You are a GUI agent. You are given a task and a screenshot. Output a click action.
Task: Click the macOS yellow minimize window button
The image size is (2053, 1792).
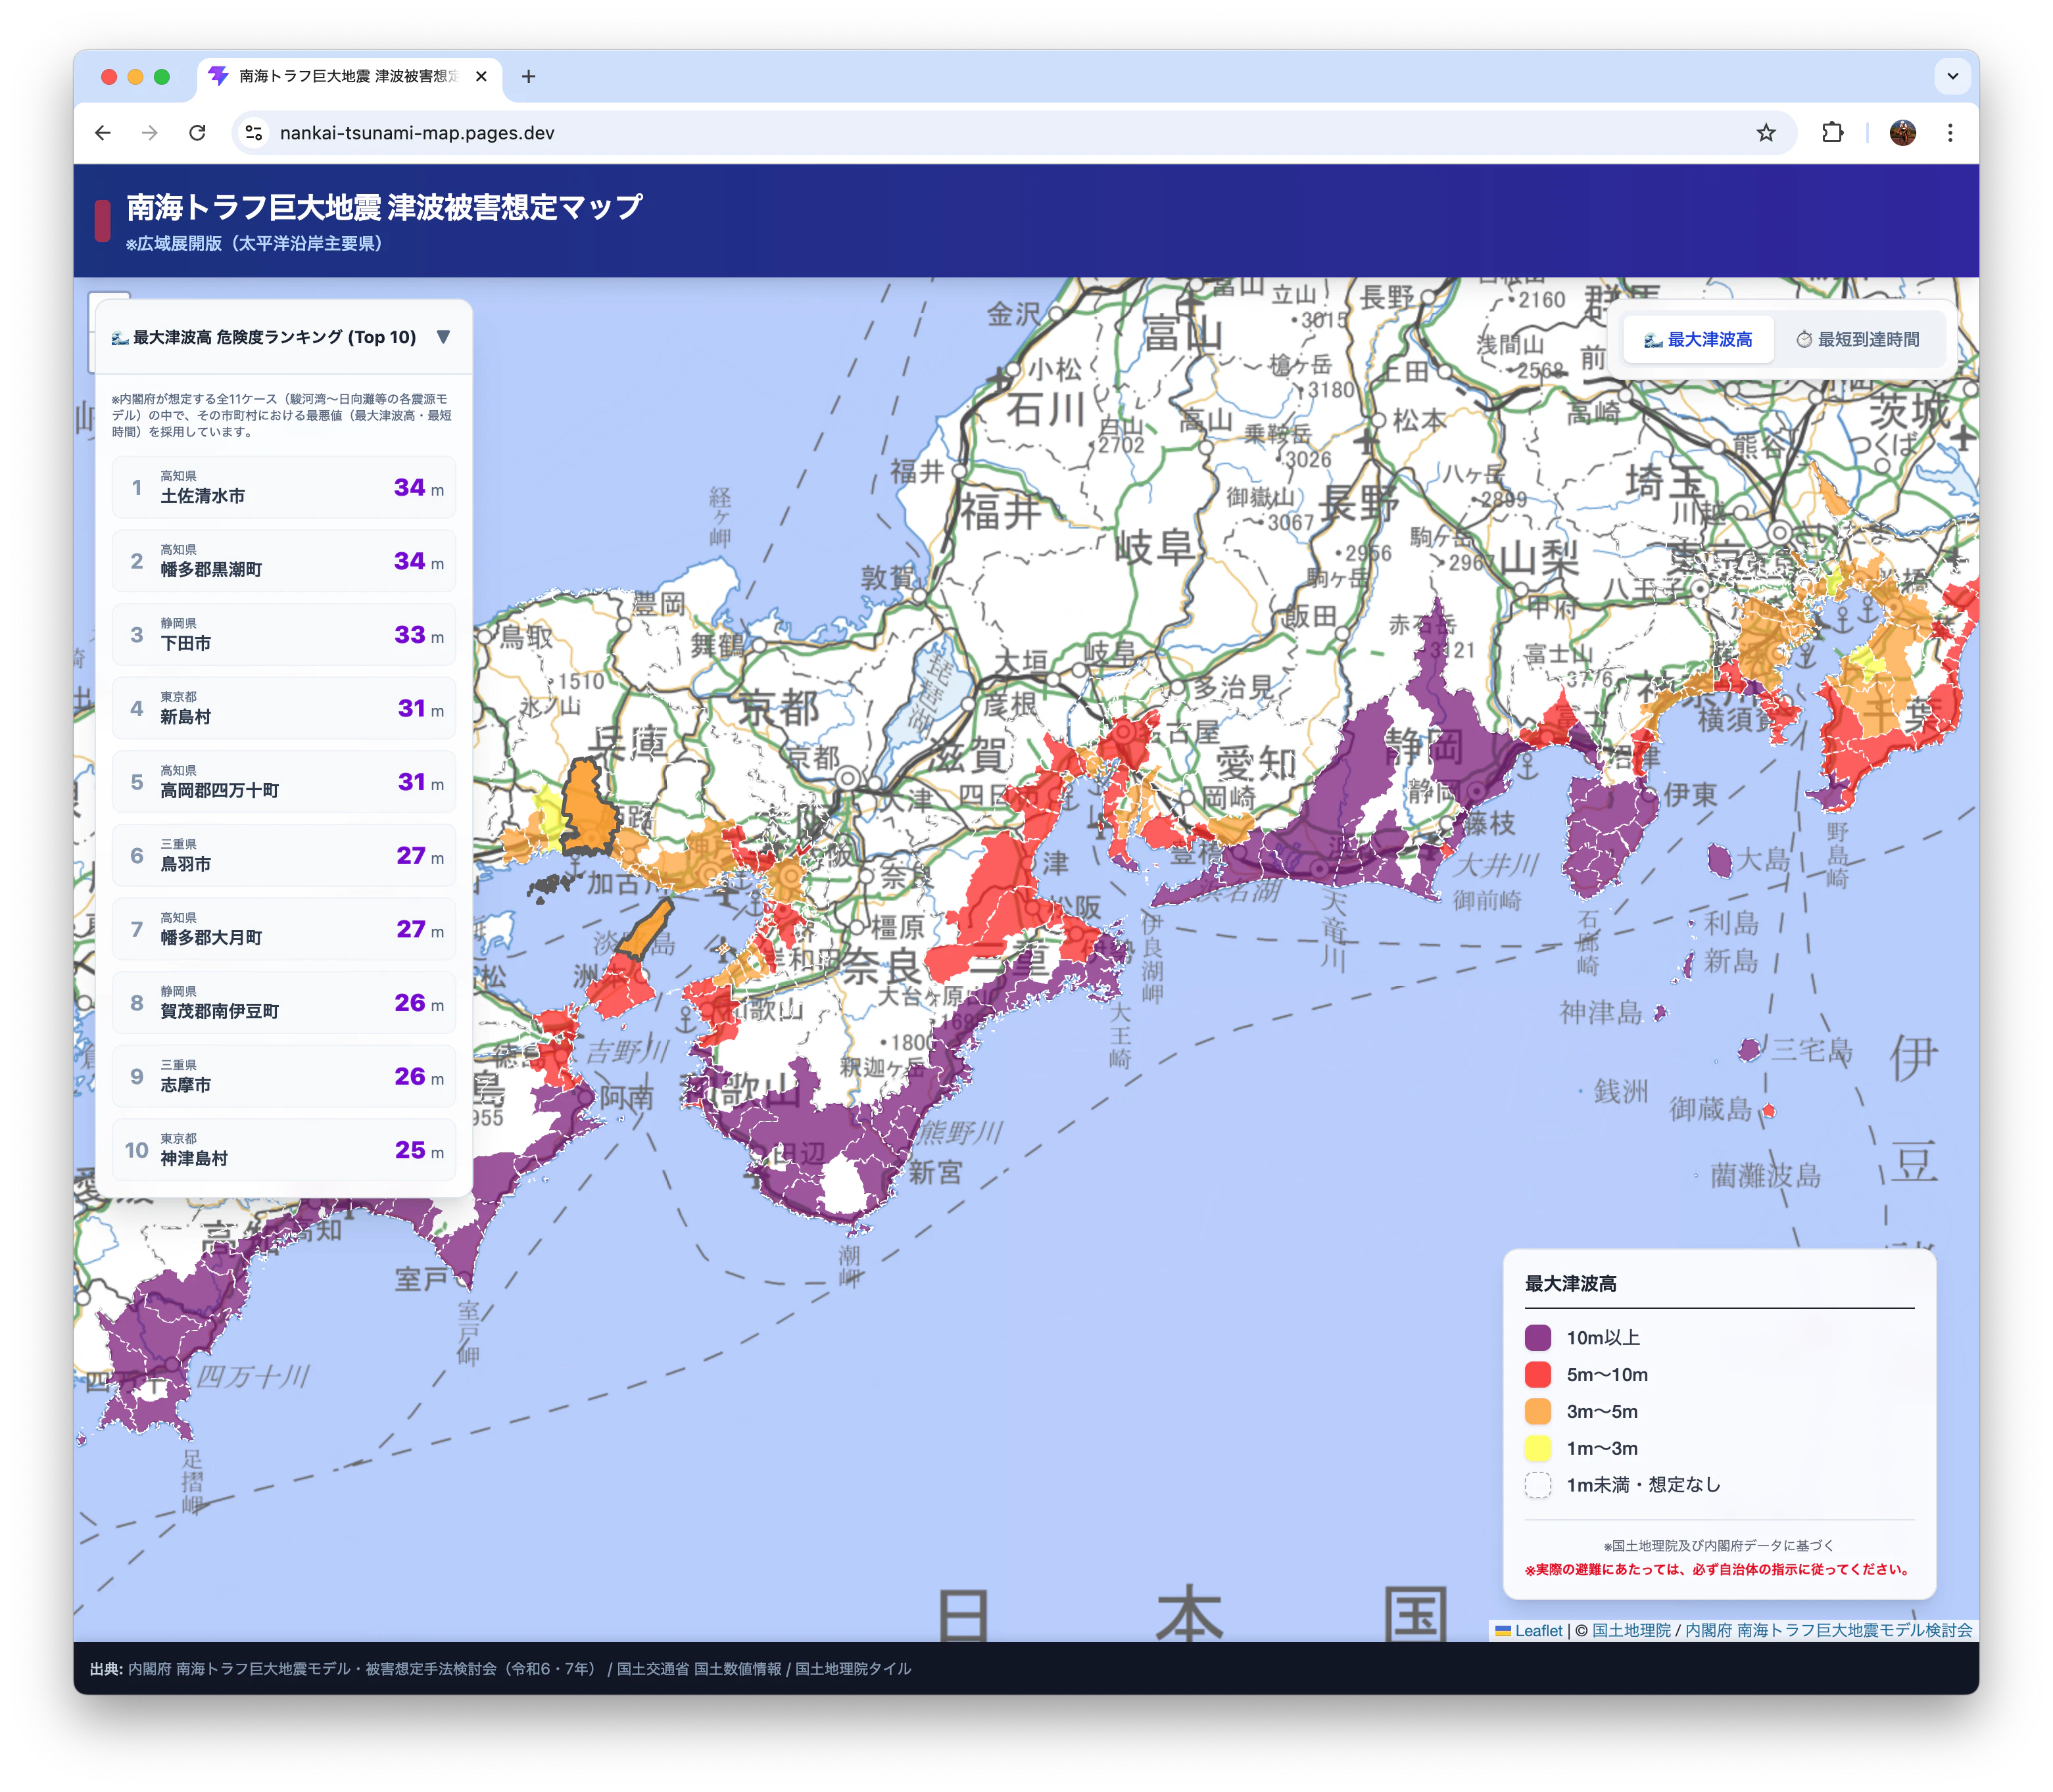tap(136, 77)
